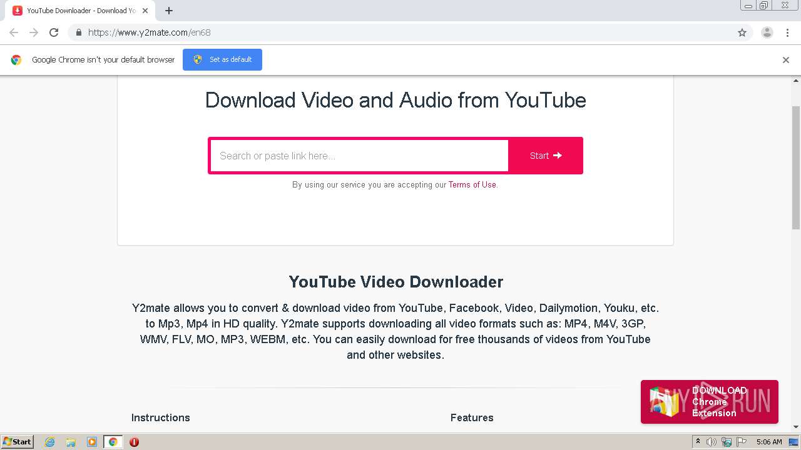Bookmark this page with the star icon
Image resolution: width=801 pixels, height=450 pixels.
coord(742,32)
